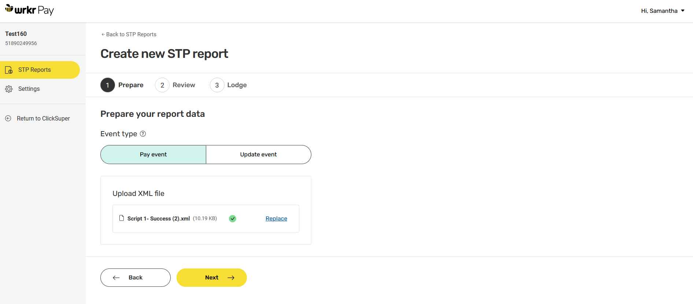Screen dimensions: 693x304
Task: Go to Return to ClickSuper
Action: [x=43, y=119]
